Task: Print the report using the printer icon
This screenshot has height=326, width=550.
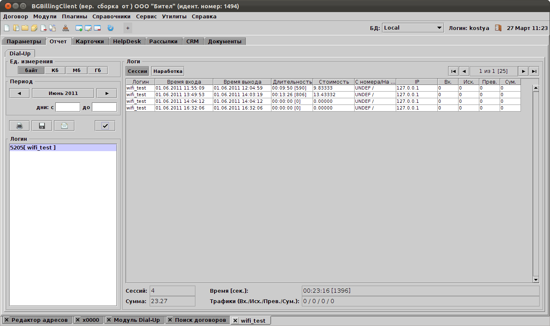Action: [x=20, y=126]
